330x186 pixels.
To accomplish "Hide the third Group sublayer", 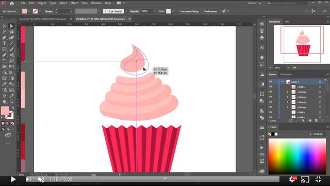I will 271,102.
